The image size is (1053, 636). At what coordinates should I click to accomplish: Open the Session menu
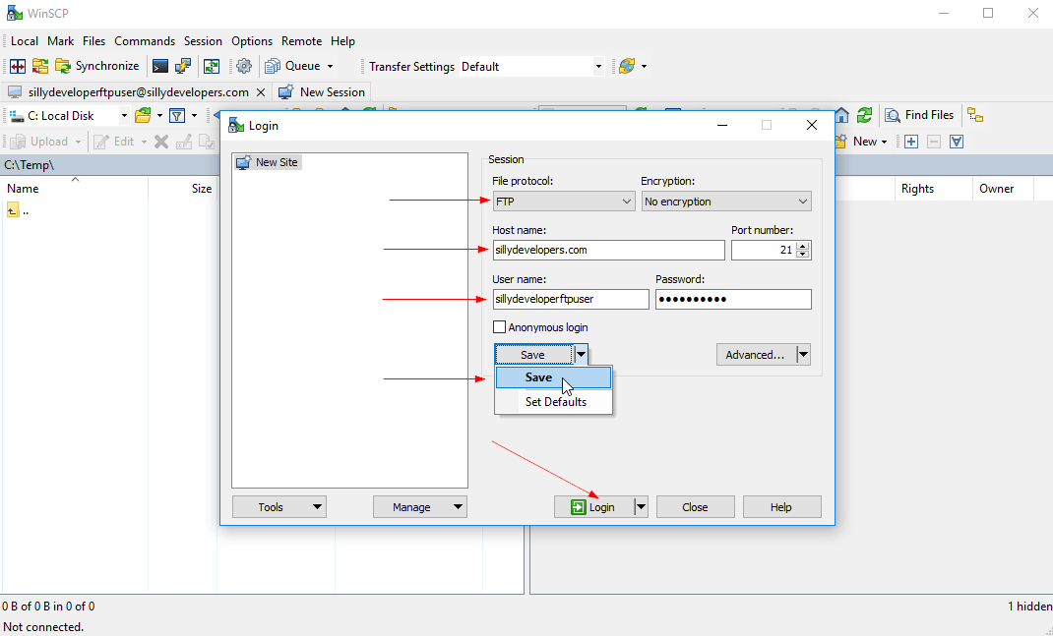pos(203,41)
